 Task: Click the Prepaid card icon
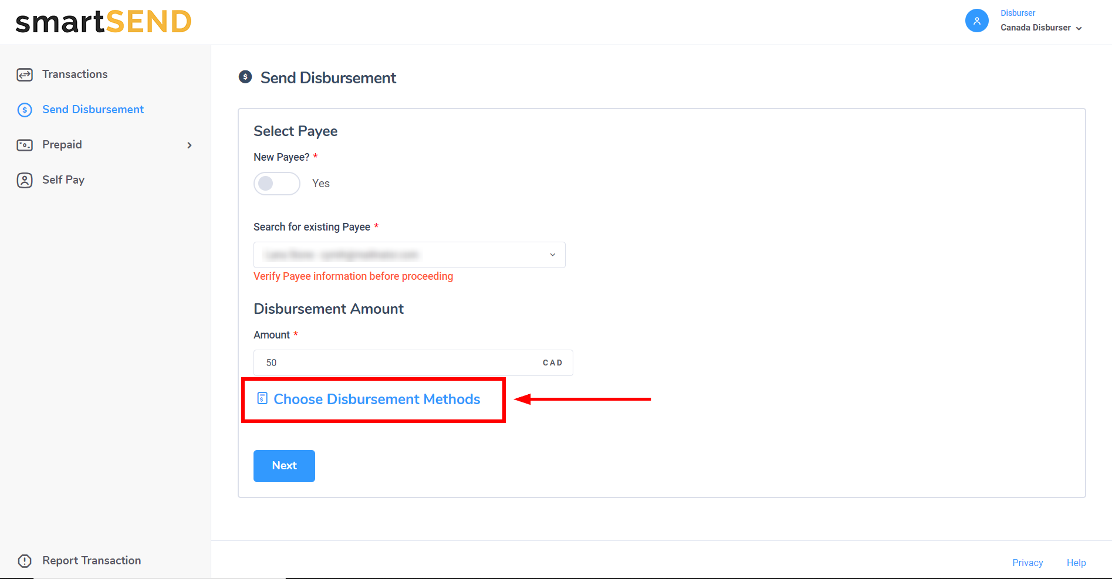(x=25, y=145)
